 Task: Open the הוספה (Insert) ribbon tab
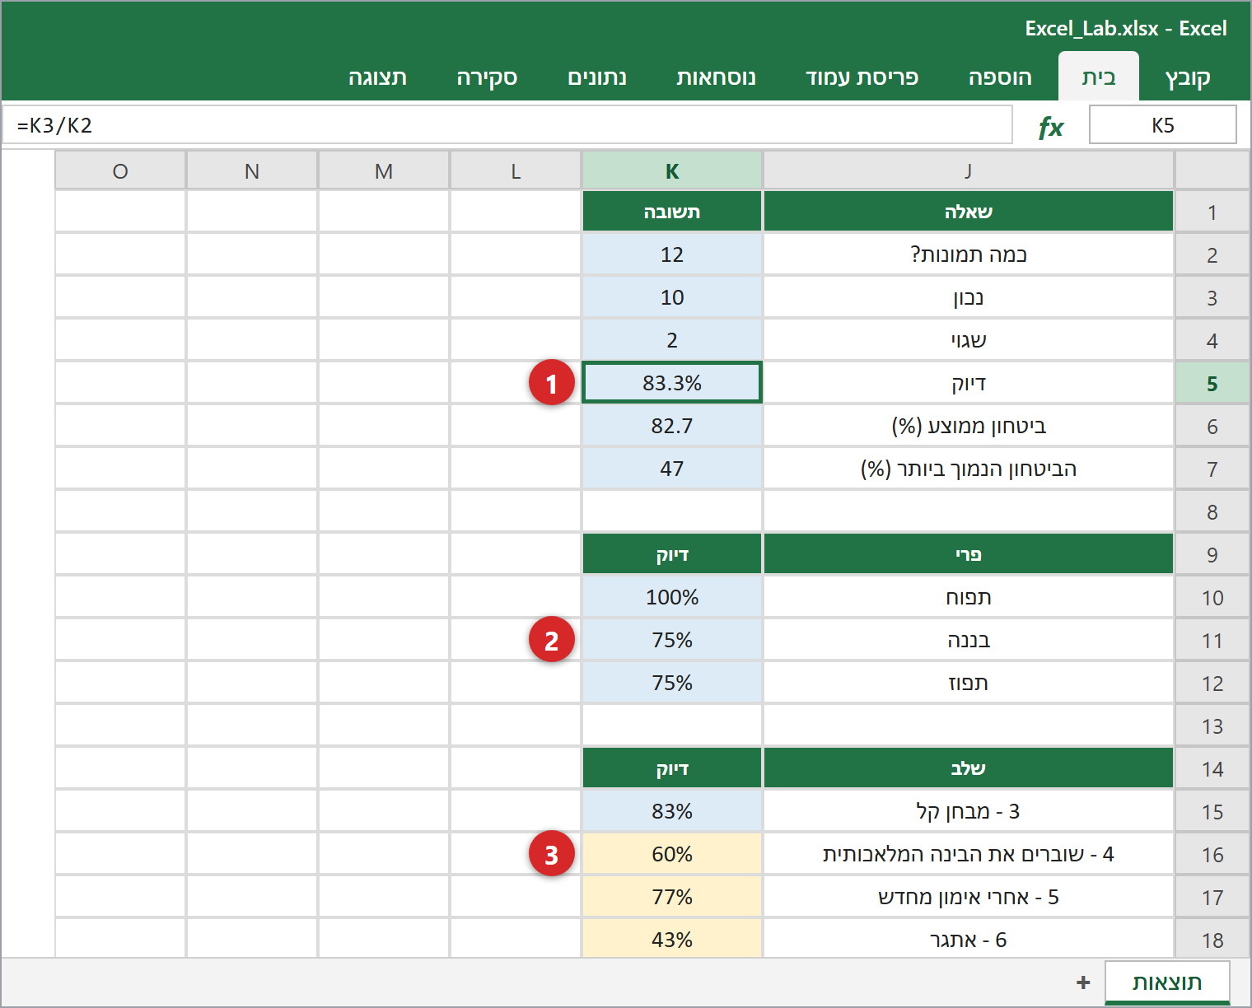coord(1000,77)
